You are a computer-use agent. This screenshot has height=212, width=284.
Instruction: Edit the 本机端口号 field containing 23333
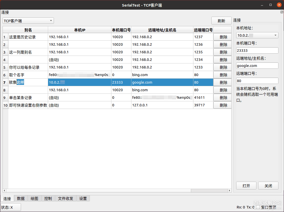tap(257, 50)
